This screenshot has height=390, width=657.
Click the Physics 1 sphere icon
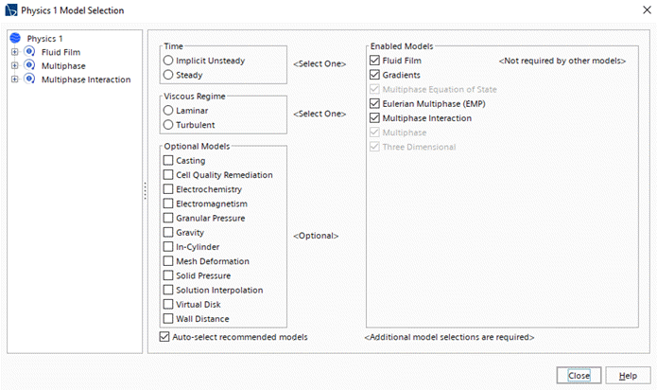pos(16,38)
